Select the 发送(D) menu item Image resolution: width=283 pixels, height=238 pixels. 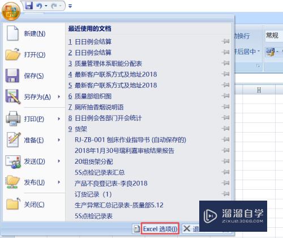(x=35, y=161)
